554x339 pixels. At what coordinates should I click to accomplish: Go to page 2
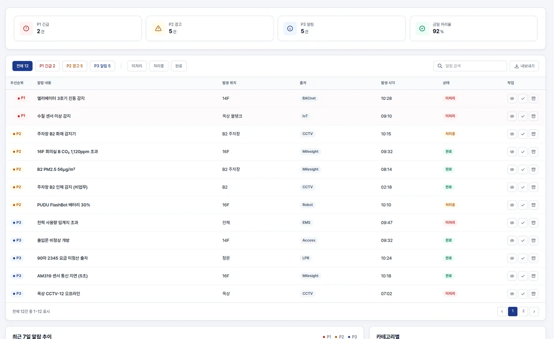(x=523, y=311)
